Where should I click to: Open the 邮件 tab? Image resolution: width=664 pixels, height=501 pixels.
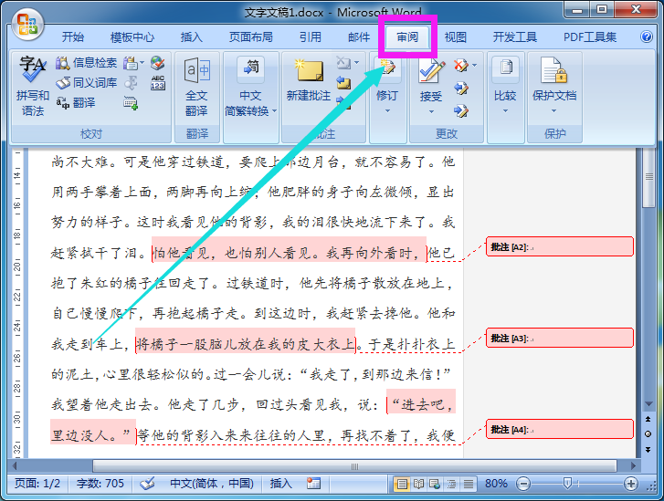[359, 37]
